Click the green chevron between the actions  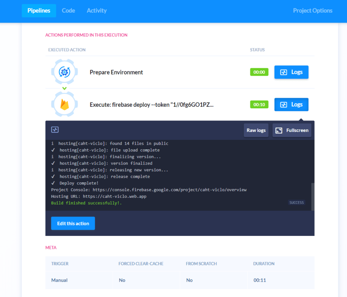64,89
